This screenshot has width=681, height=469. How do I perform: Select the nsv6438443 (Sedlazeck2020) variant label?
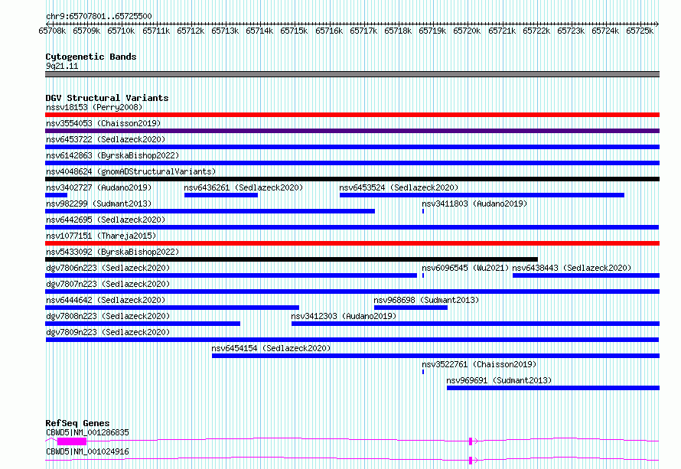point(572,268)
